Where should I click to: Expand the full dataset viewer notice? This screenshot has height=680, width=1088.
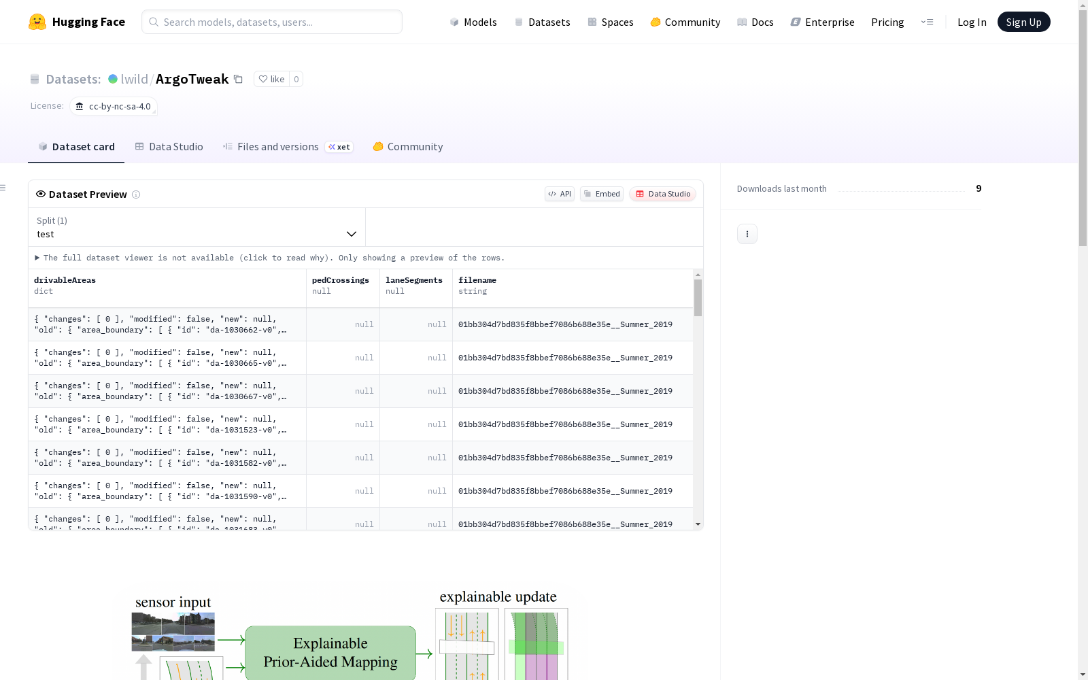click(x=270, y=258)
